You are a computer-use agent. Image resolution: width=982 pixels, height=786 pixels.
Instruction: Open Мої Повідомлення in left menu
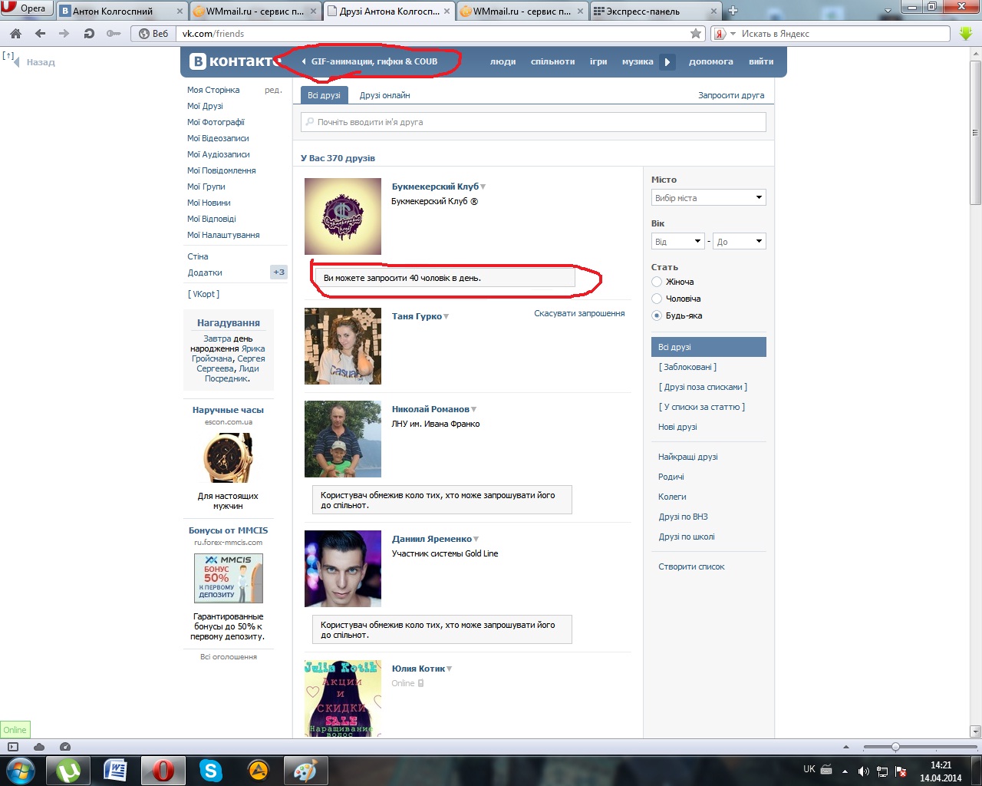(x=222, y=170)
